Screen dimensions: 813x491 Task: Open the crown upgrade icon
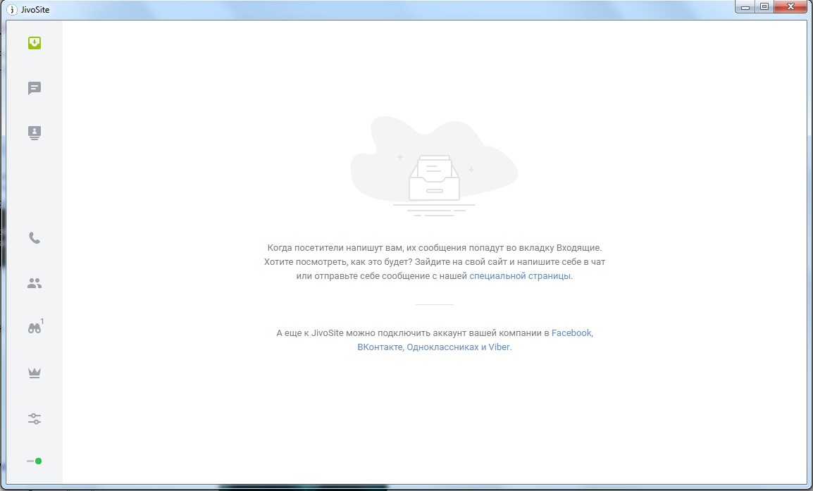[x=35, y=373]
